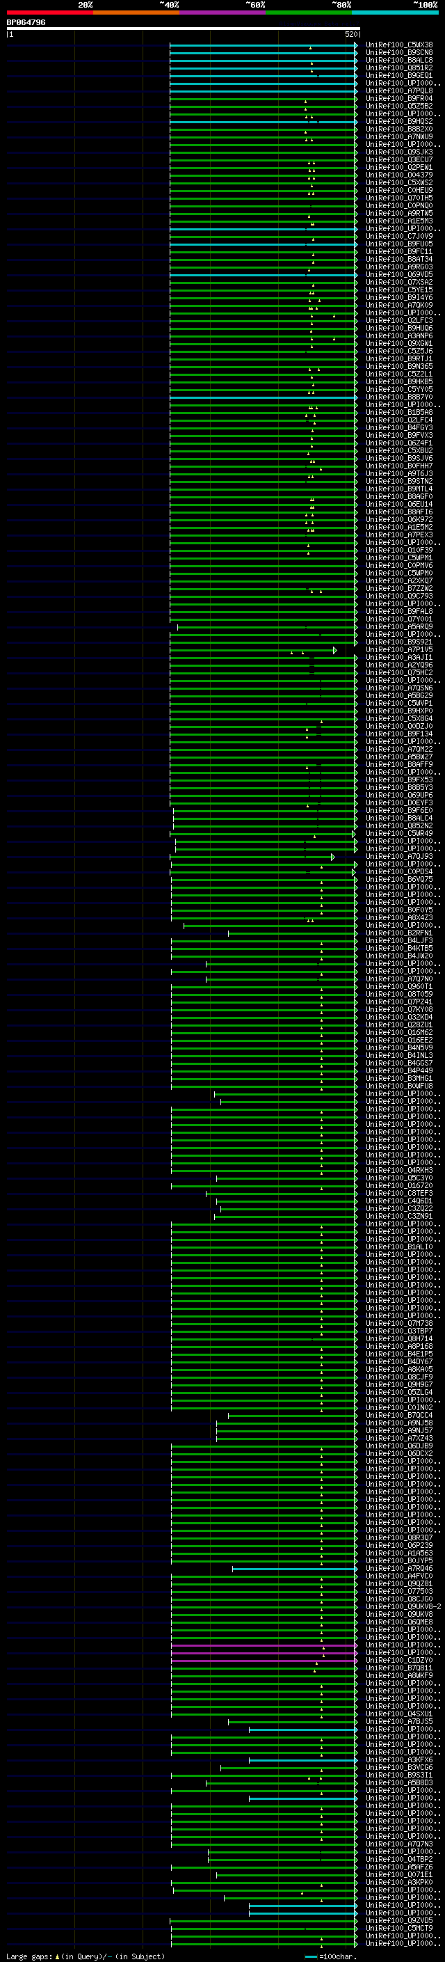Click the cyan ~100% identity legend segment
The width and height of the screenshot is (445, 1962).
click(396, 13)
